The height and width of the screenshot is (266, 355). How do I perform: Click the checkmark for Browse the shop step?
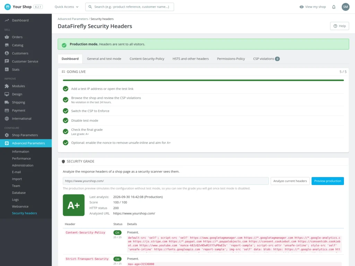(x=66, y=100)
